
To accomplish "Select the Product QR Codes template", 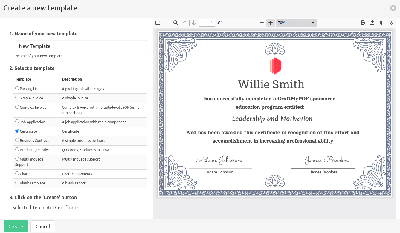I will coord(17,149).
